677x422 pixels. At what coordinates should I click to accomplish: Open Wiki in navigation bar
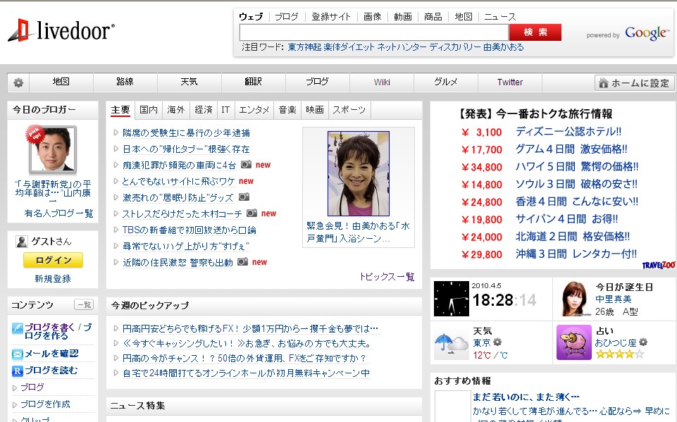pyautogui.click(x=382, y=82)
